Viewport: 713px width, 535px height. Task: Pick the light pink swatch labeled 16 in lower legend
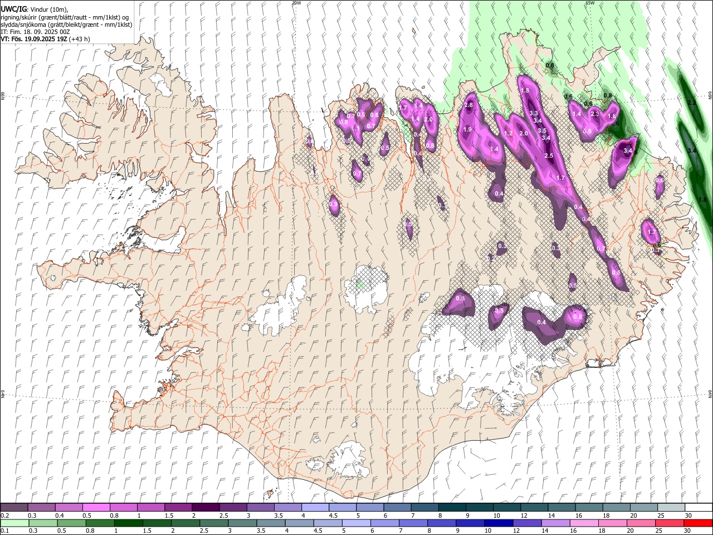tap(584, 523)
